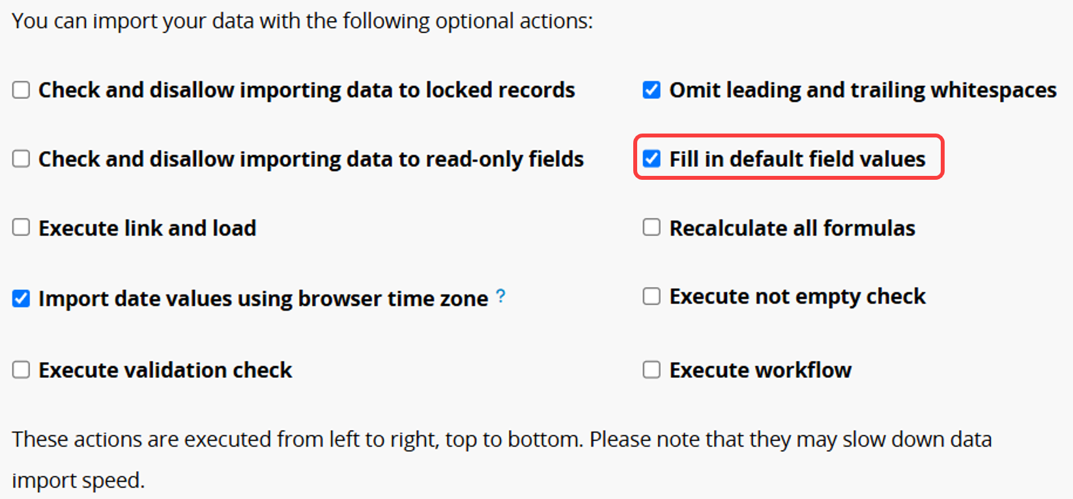1073x499 pixels.
Task: Disable Omit leading and trailing whitespaces checkbox
Action: point(651,90)
